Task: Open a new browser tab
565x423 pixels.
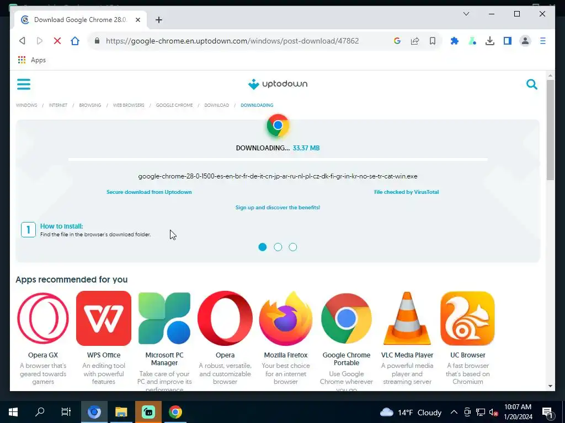Action: 158,20
